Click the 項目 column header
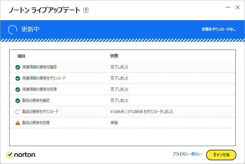Image resolution: width=245 pixels, height=164 pixels. pos(21,56)
